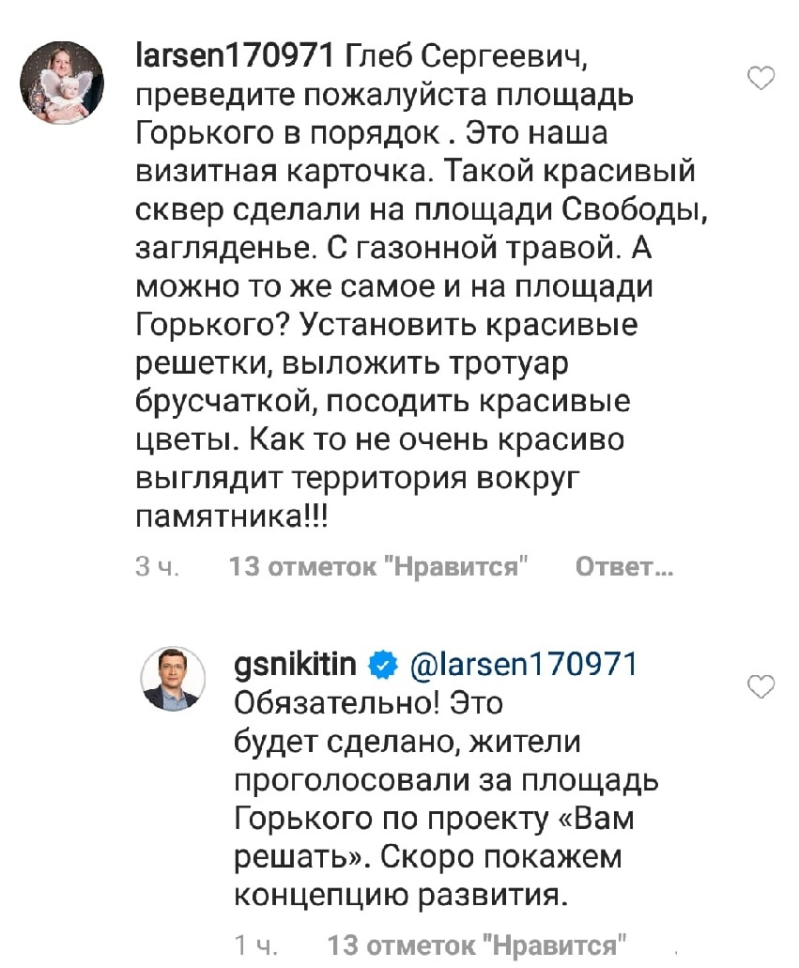Click "концепцию развития" in the reply's last line

(x=401, y=895)
